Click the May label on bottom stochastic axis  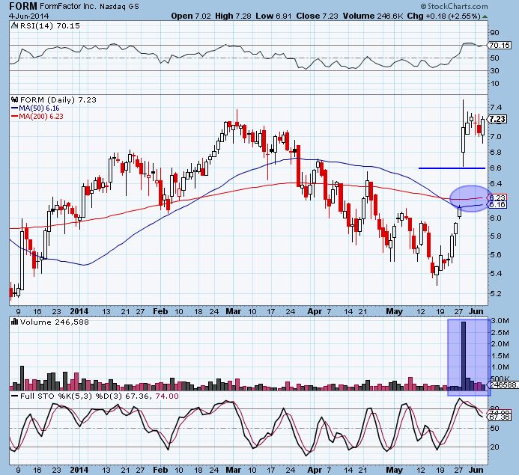point(394,469)
